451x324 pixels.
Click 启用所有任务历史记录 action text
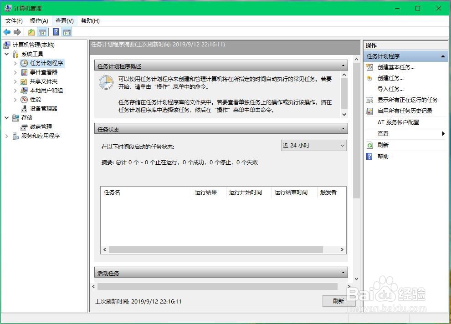pyautogui.click(x=405, y=111)
